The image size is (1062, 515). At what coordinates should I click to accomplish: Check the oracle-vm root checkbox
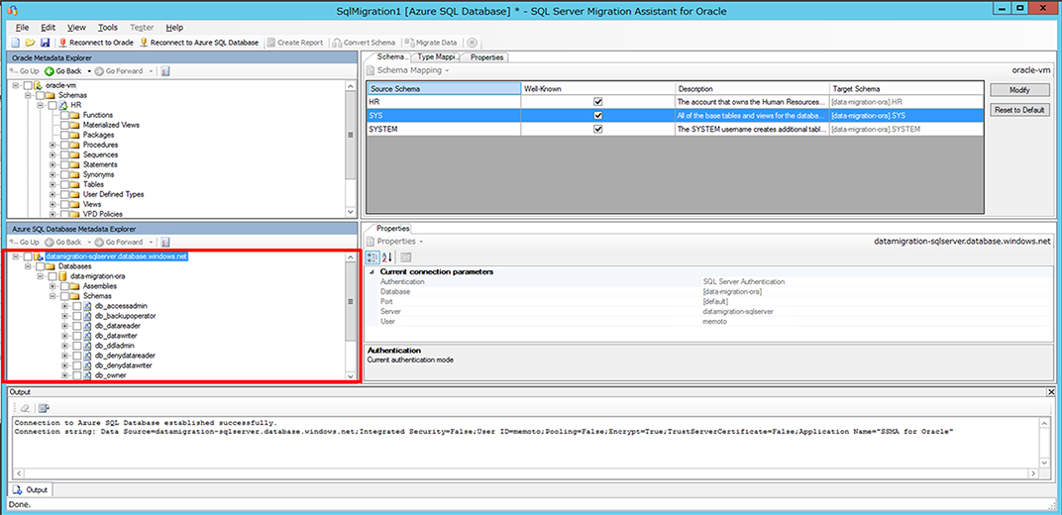[28, 85]
